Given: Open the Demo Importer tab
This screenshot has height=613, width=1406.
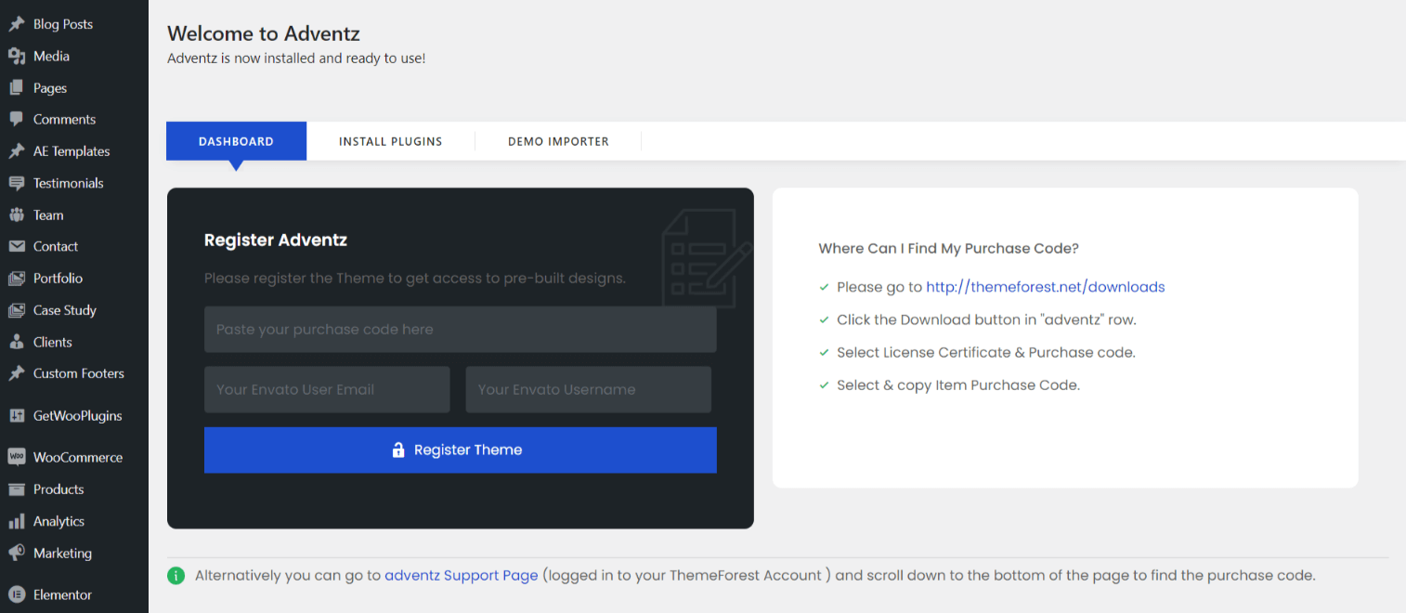Looking at the screenshot, I should (x=558, y=141).
